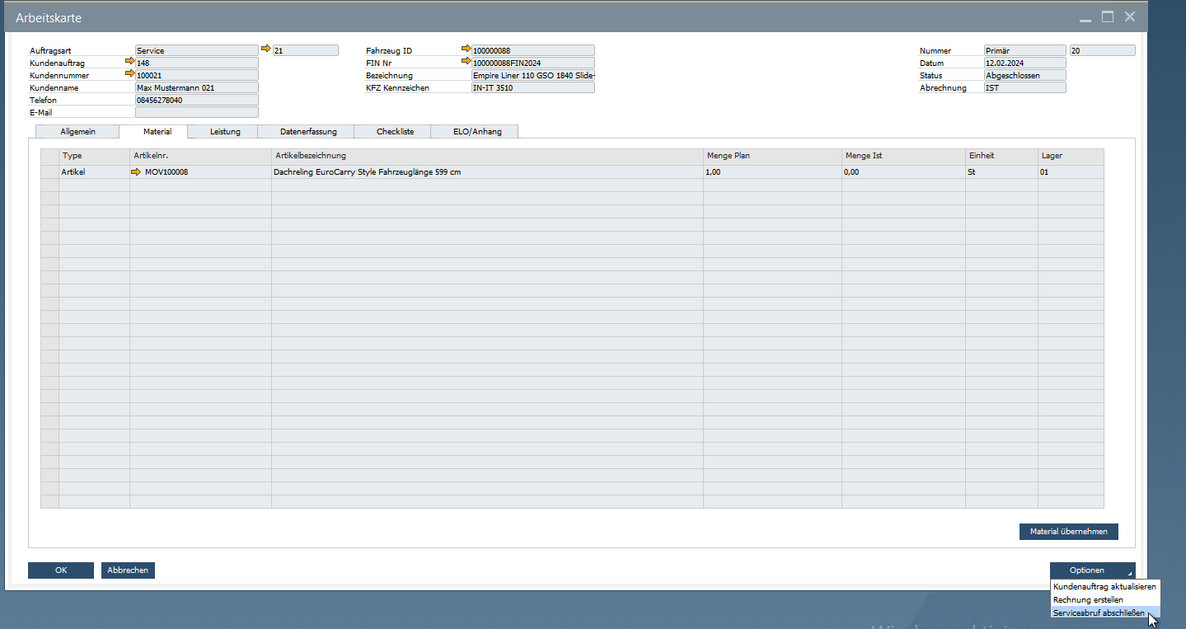The height and width of the screenshot is (629, 1186).
Task: Click the Menge Plan column header
Action: (772, 156)
